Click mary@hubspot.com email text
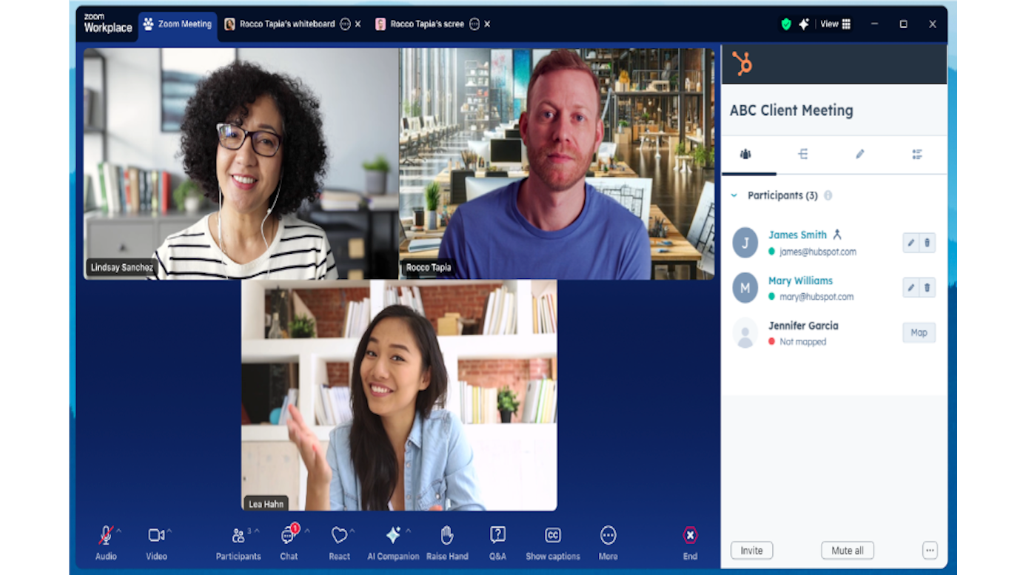 pyautogui.click(x=816, y=297)
